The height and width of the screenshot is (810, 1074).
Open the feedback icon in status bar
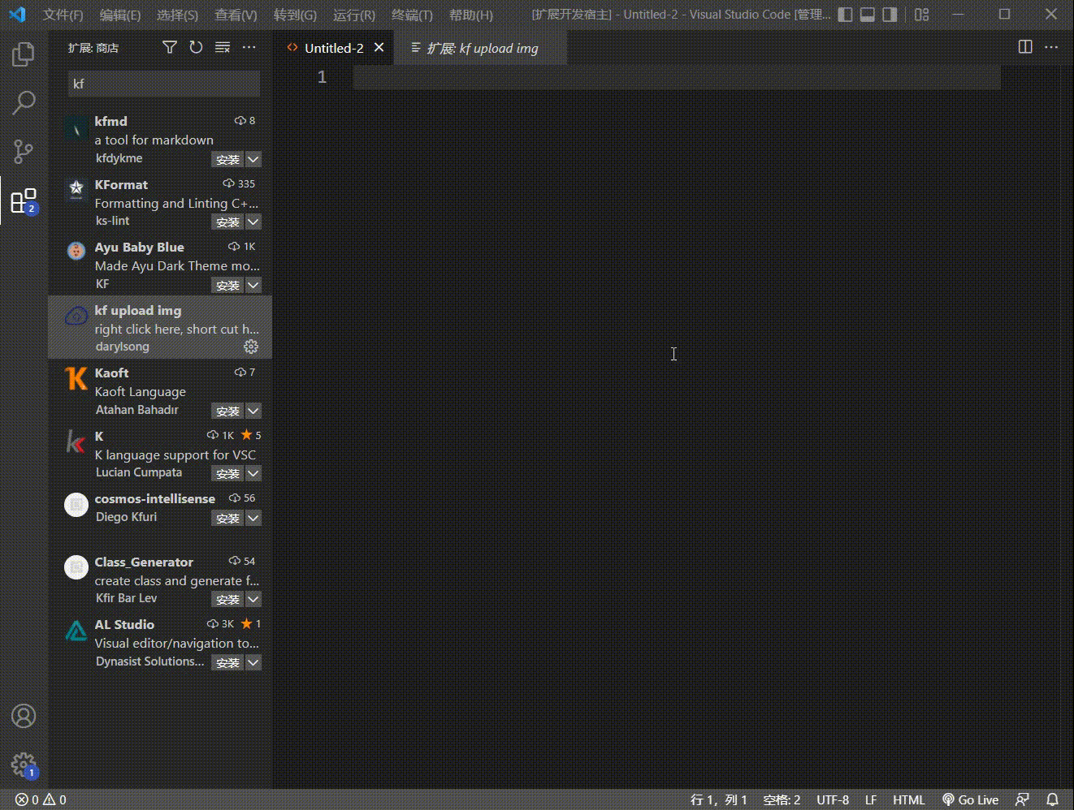pos(1023,799)
